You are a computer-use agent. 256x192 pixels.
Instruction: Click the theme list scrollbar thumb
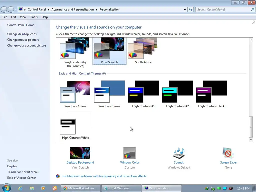coord(251,127)
